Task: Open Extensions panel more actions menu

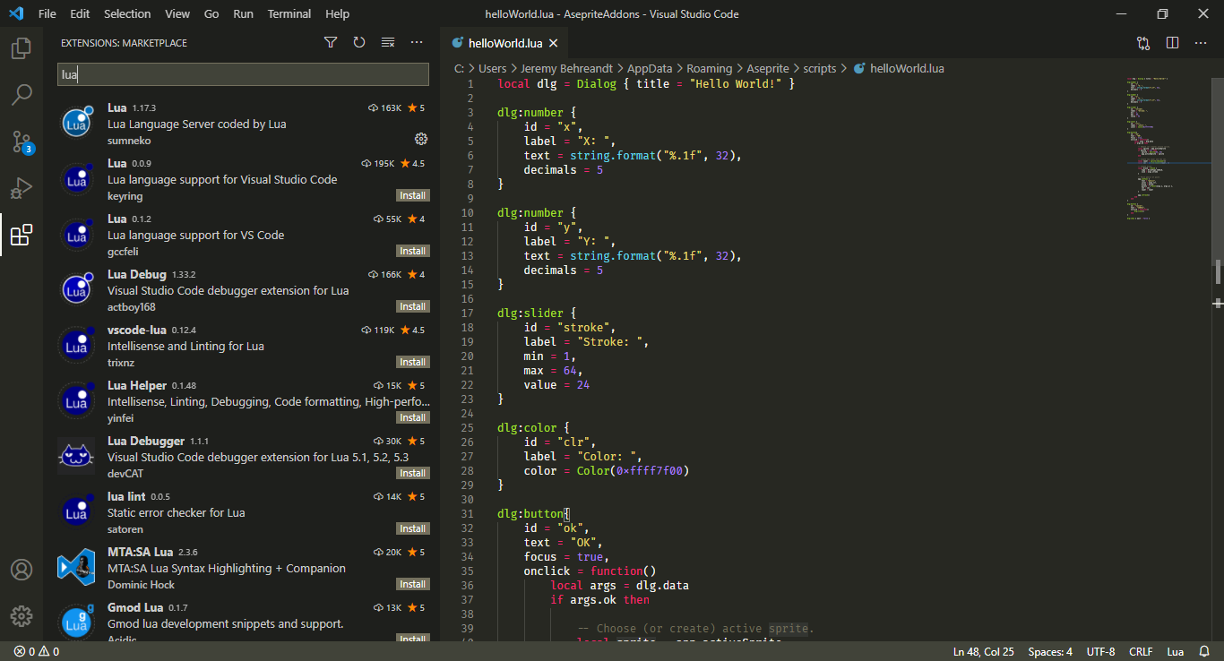Action: (x=417, y=42)
